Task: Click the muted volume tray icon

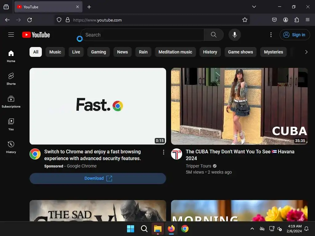Action: 280,229
